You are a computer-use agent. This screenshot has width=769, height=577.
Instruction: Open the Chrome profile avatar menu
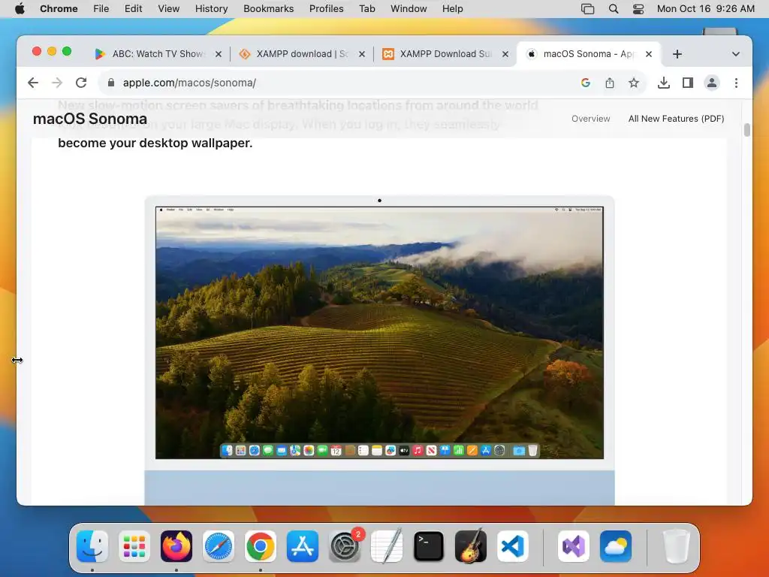click(712, 83)
